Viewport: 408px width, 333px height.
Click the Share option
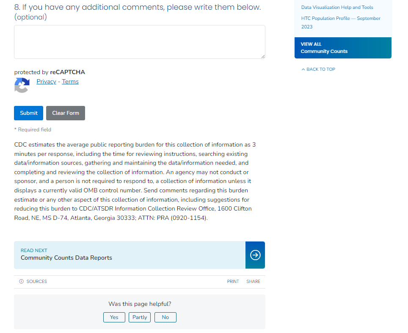[x=253, y=282]
